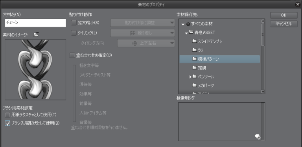Expand the ペンツール folder arrow
This screenshot has width=302, height=147.
pyautogui.click(x=190, y=77)
